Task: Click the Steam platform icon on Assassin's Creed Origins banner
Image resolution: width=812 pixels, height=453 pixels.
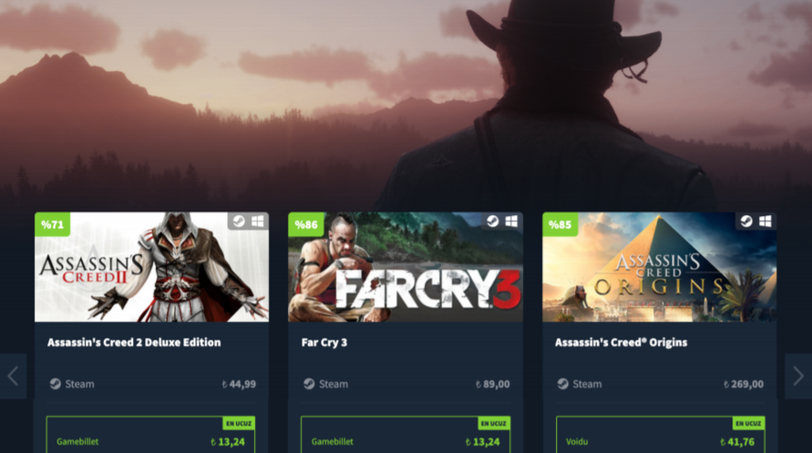Action: click(746, 222)
